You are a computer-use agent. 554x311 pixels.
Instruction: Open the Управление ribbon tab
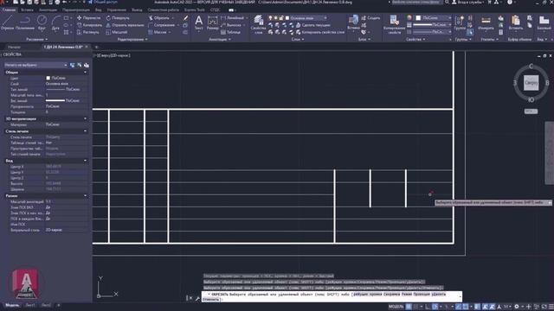117,10
